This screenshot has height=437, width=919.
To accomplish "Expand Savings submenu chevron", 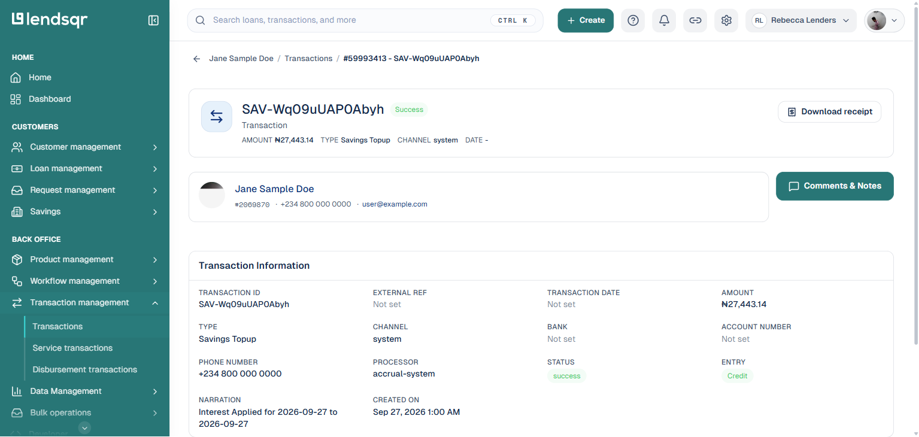I will pos(155,212).
